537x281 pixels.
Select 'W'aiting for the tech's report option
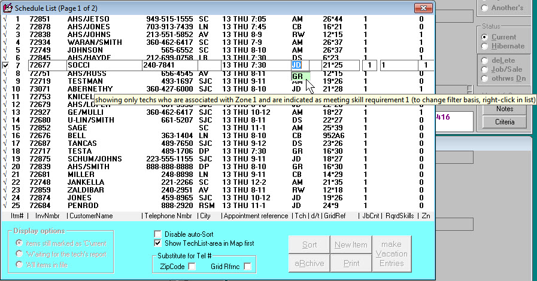(21, 253)
